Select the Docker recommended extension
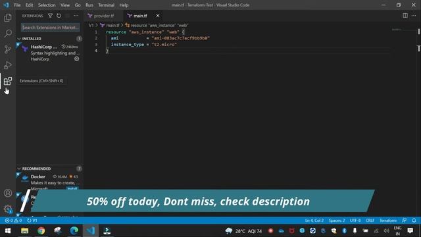Screen dimensions: 421x237 50,182
